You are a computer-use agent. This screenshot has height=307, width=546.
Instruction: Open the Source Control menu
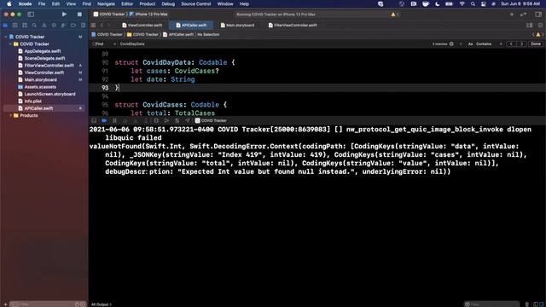click(x=195, y=3)
